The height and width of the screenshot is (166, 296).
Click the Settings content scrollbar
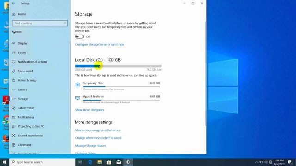click(x=205, y=73)
